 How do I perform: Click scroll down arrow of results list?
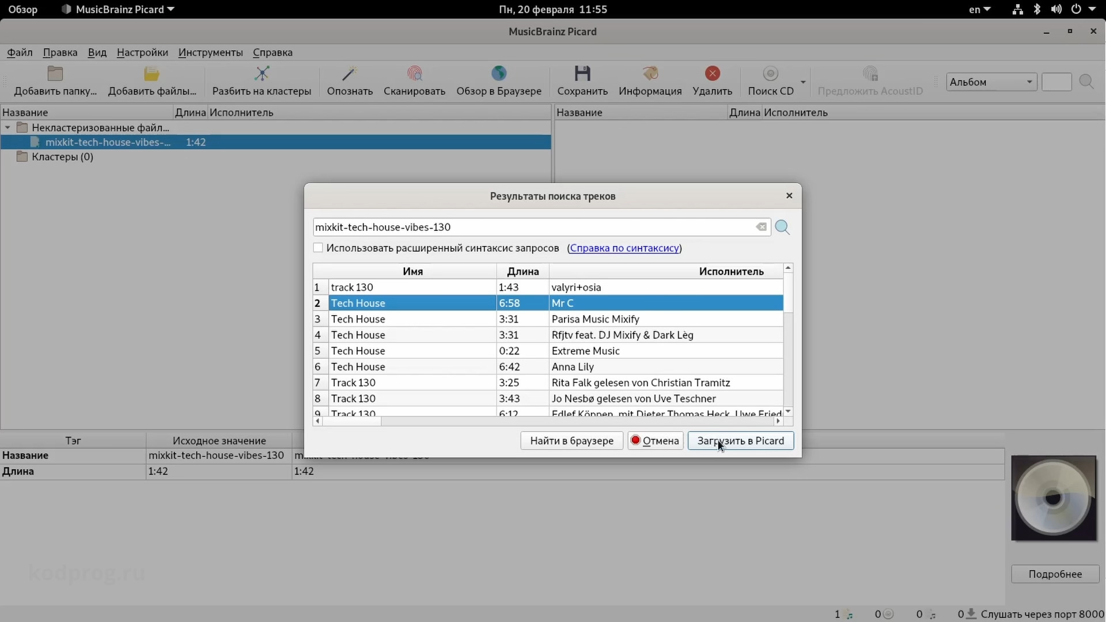(x=788, y=411)
